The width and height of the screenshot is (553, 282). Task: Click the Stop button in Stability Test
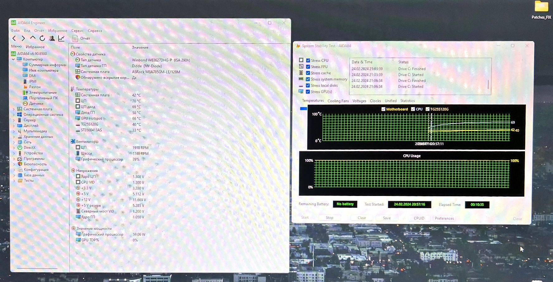pos(329,218)
